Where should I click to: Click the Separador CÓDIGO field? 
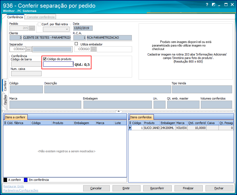click(18, 49)
